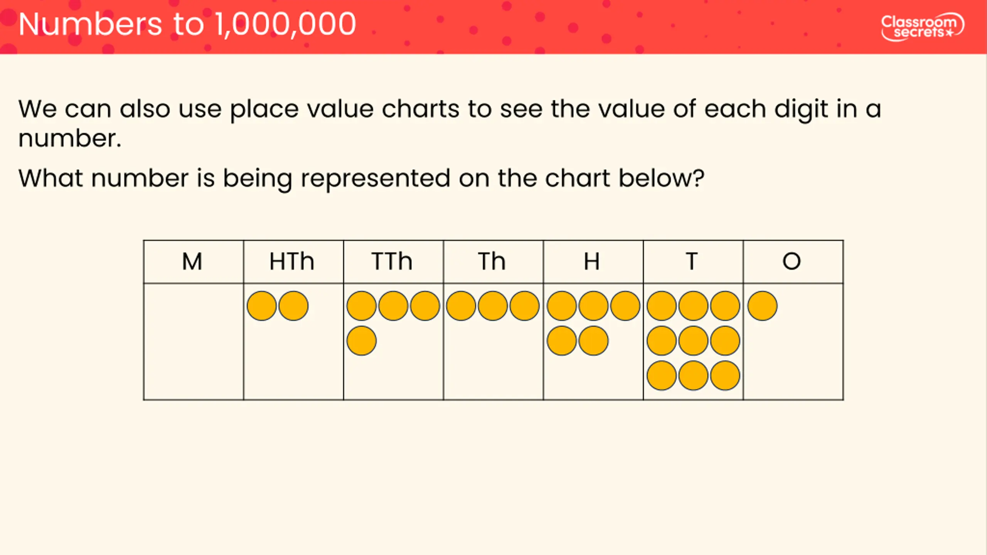Click the TTh column header
The height and width of the screenshot is (555, 987).
tap(393, 262)
